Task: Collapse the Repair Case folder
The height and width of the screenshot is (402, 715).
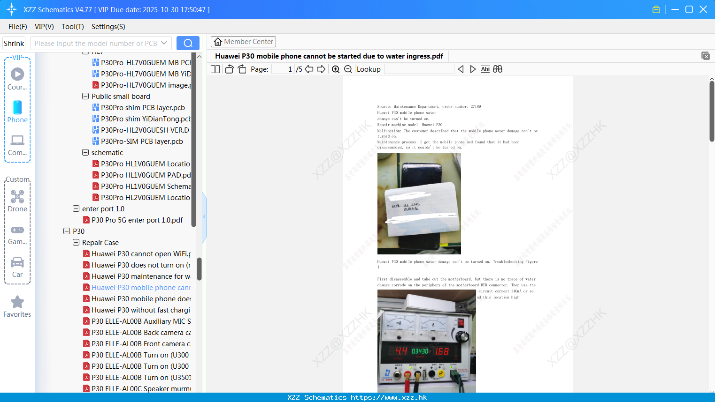Action: (76, 242)
